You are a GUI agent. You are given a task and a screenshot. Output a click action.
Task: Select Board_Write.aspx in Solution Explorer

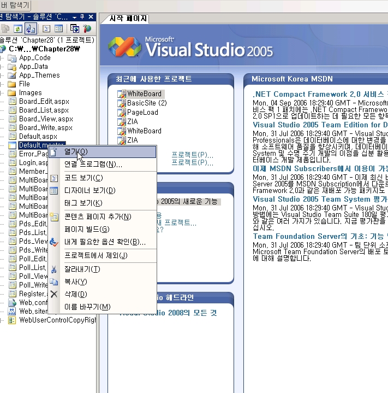(x=46, y=128)
